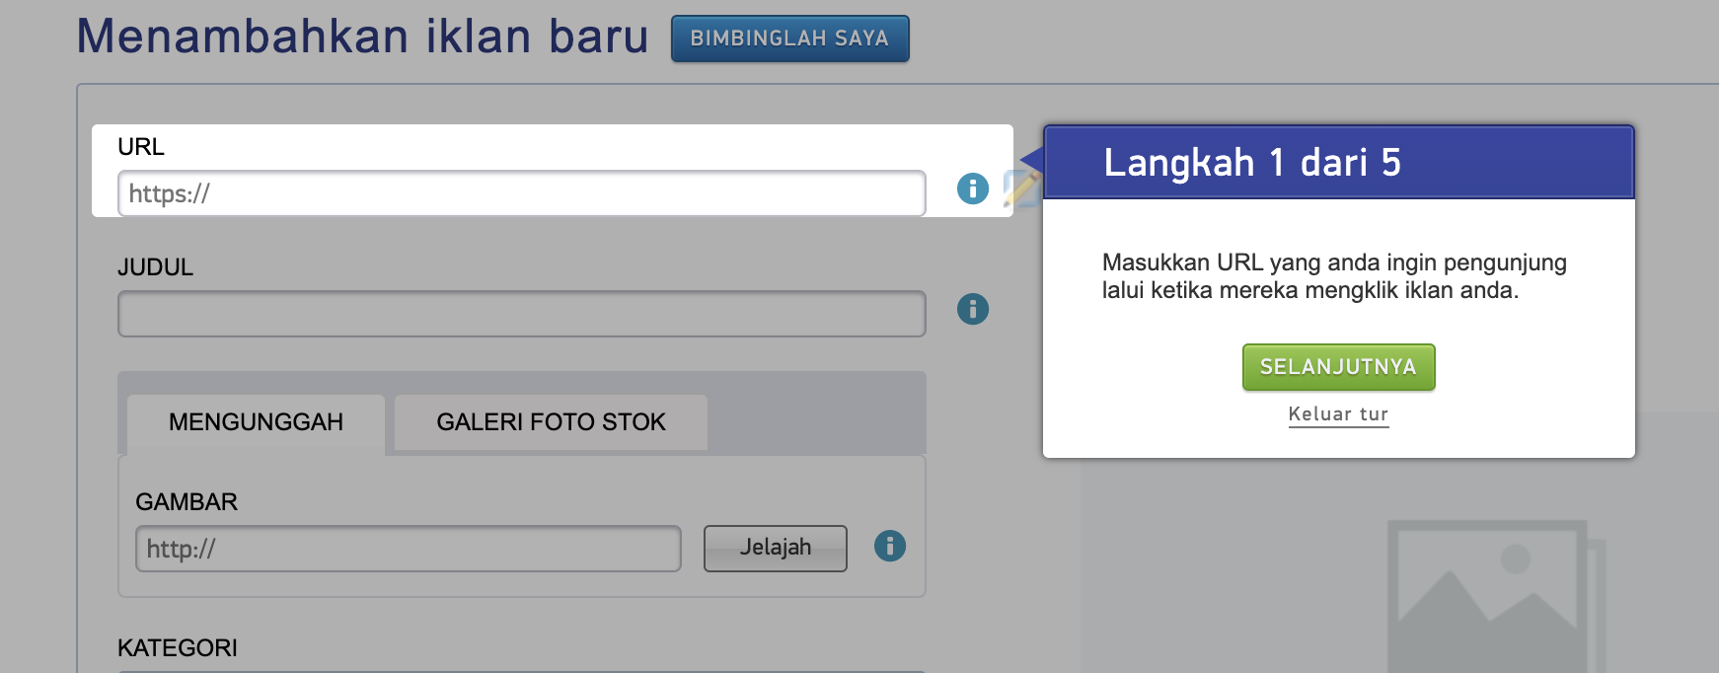Go to next step with SELANJUTNYA
This screenshot has height=673, width=1719.
[1337, 367]
